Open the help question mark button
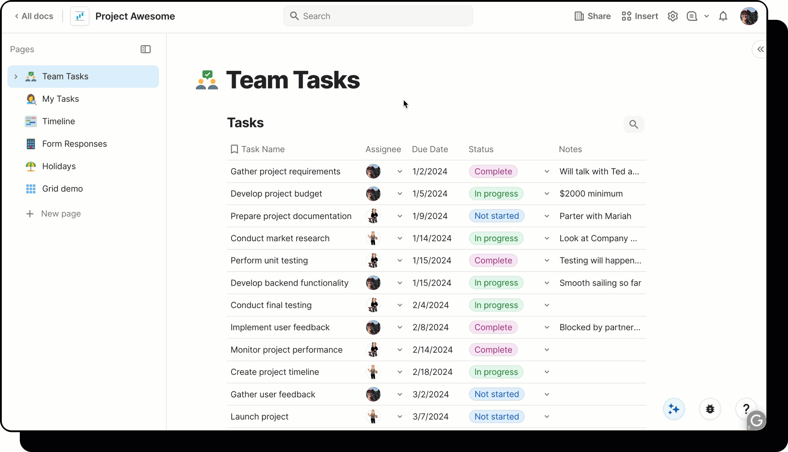Image resolution: width=788 pixels, height=452 pixels. click(x=746, y=409)
